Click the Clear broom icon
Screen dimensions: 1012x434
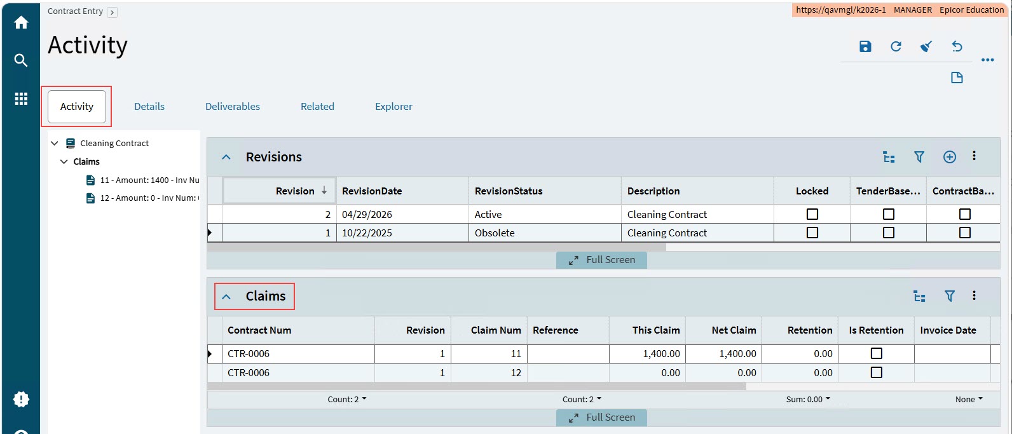926,46
